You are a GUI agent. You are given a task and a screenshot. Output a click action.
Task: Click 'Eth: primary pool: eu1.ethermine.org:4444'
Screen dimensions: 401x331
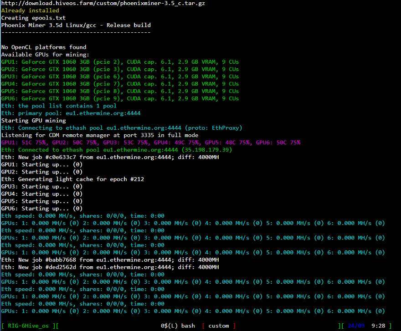[x=71, y=113]
